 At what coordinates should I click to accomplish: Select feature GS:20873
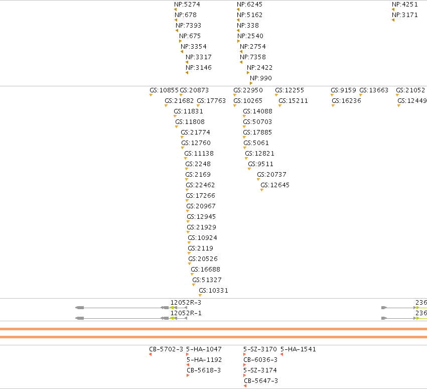(x=195, y=90)
